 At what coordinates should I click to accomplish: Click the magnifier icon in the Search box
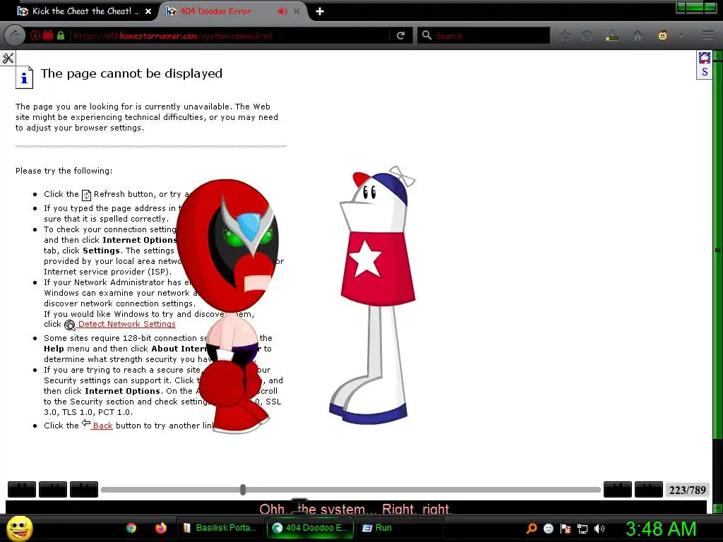426,35
